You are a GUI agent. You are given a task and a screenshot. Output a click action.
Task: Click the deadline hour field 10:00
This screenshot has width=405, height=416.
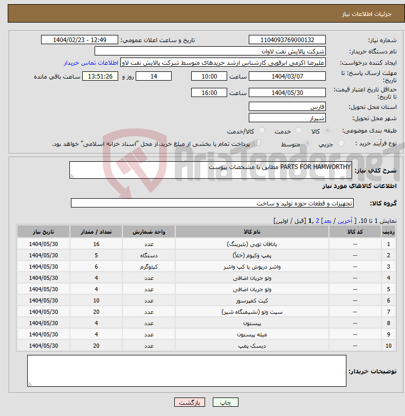pyautogui.click(x=209, y=77)
